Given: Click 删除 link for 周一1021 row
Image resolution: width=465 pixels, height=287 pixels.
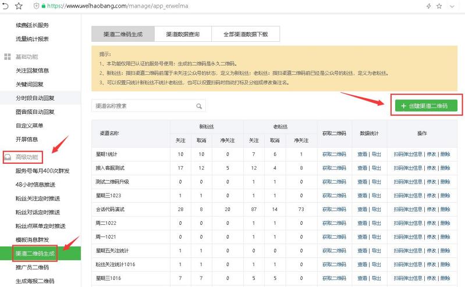Looking at the screenshot, I should point(445,236).
